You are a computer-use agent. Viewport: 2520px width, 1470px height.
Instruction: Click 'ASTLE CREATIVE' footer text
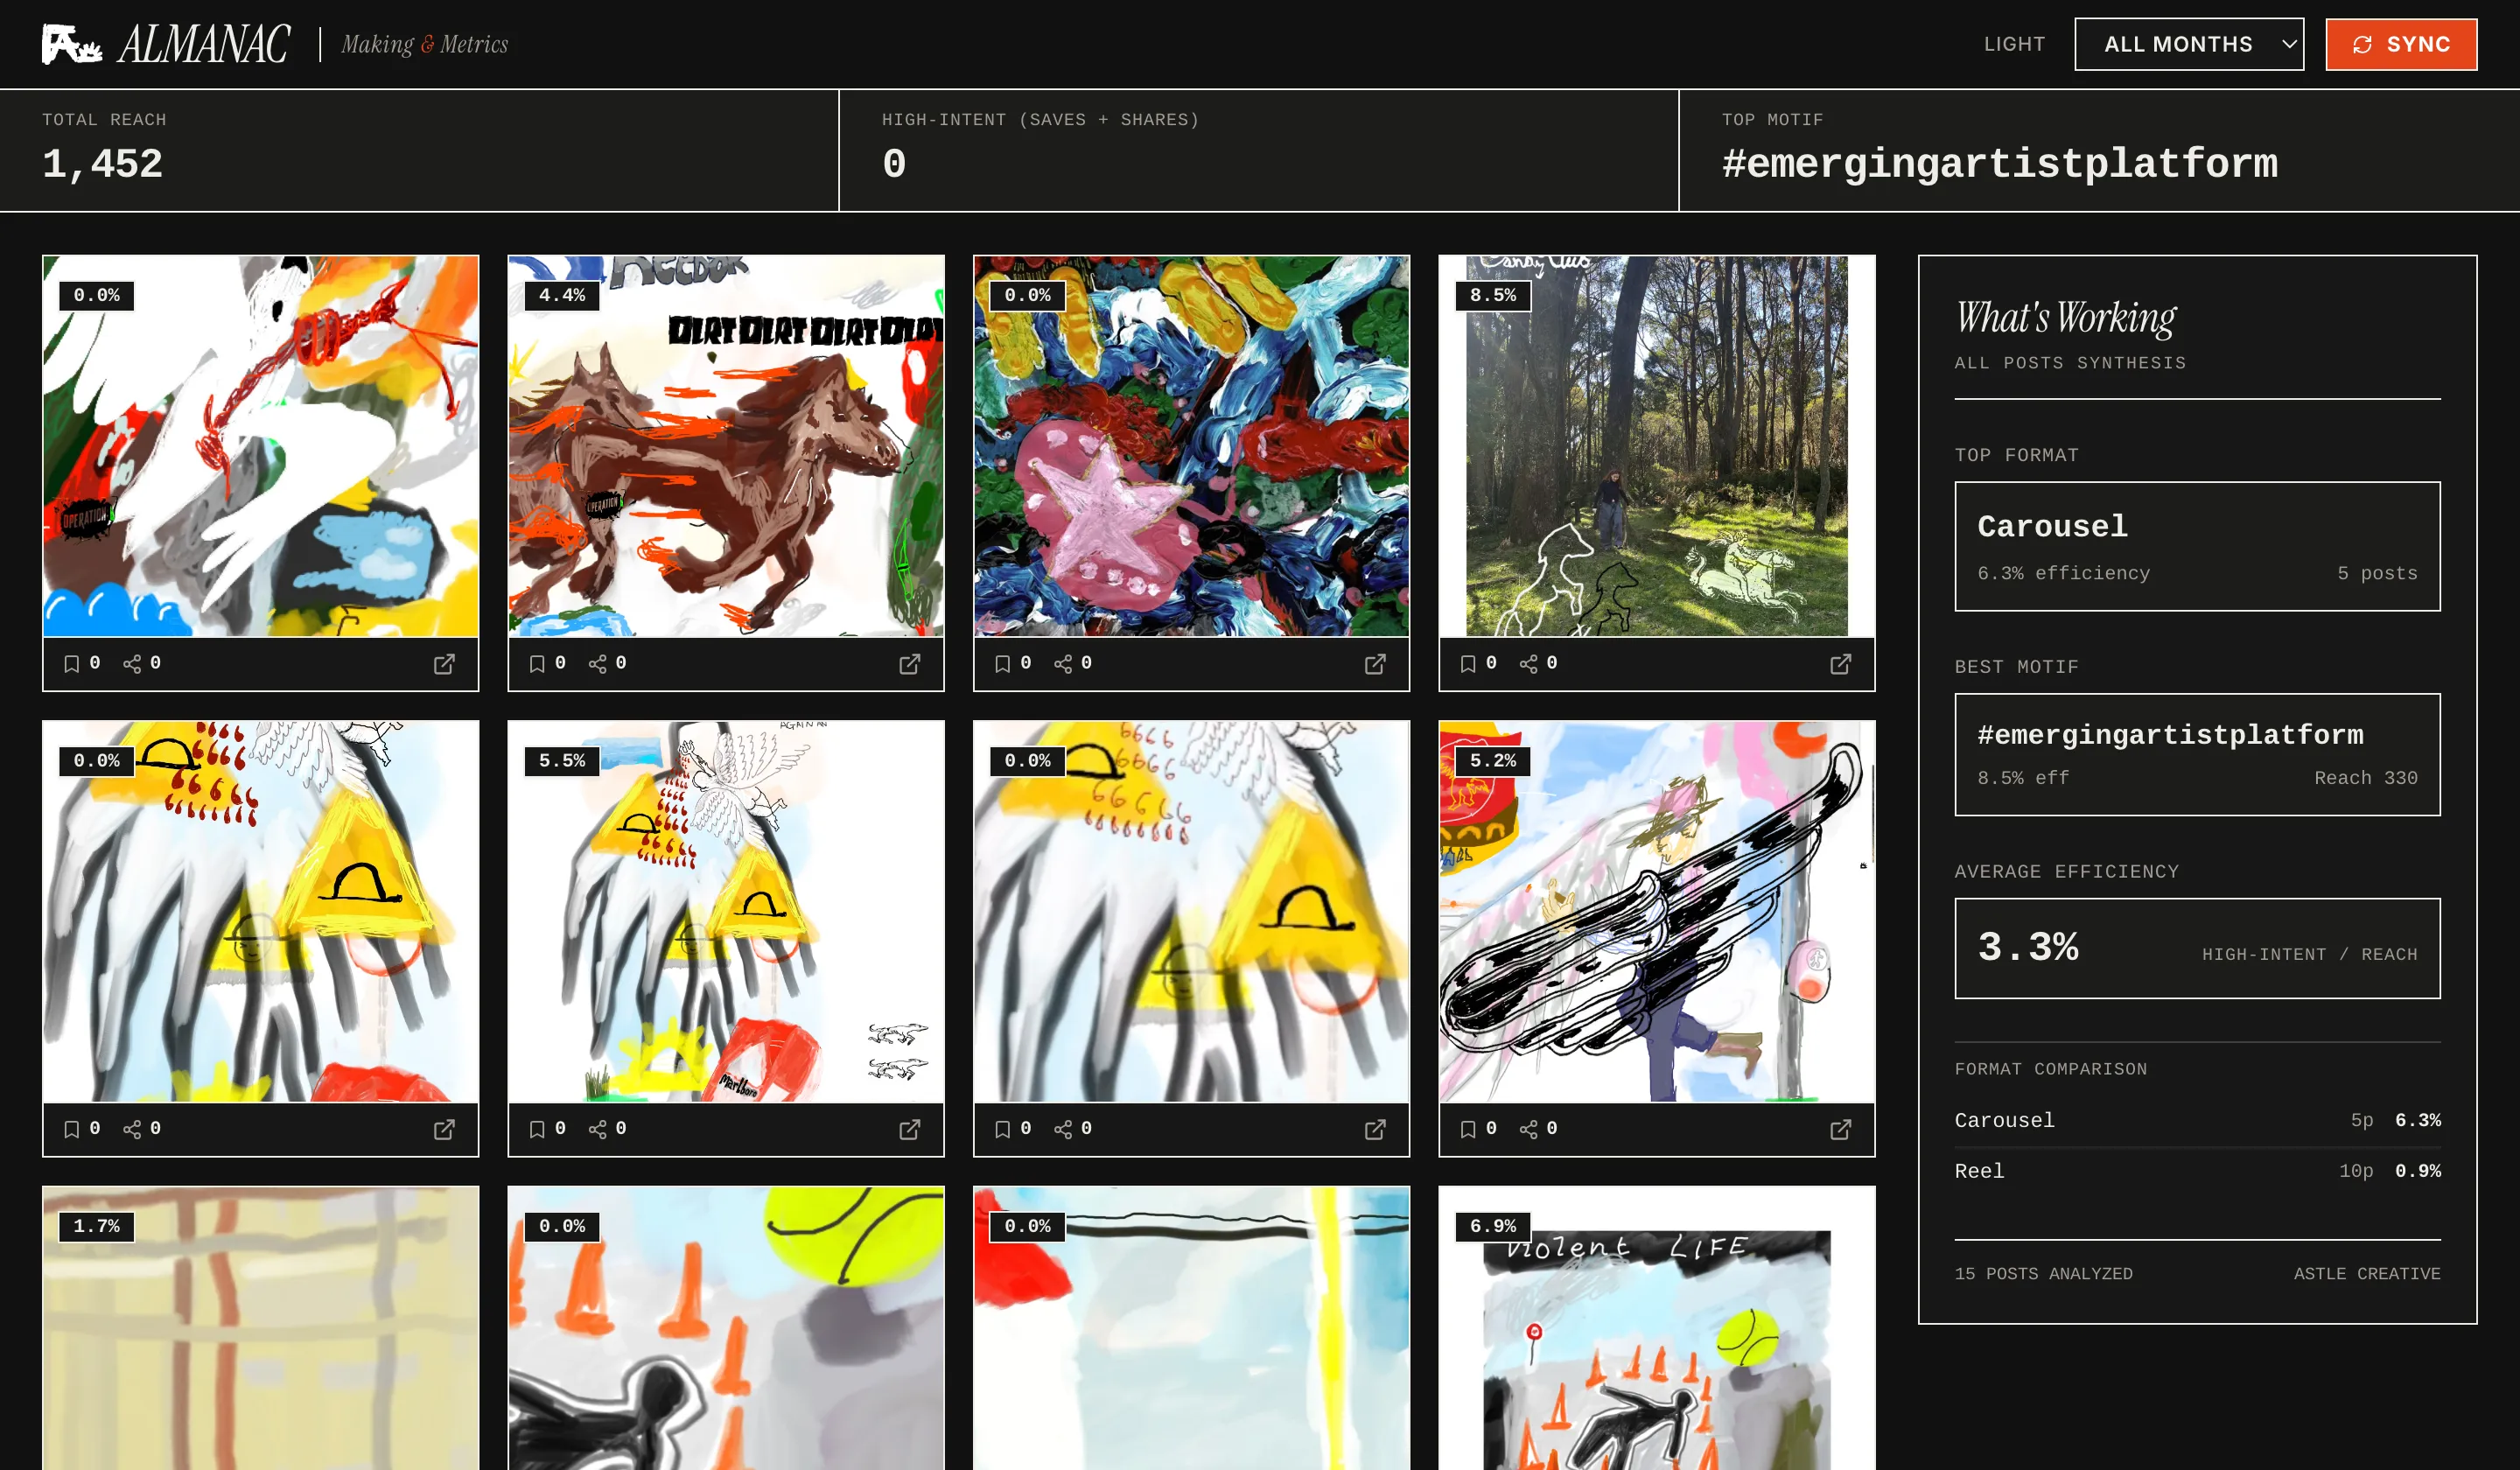click(2366, 1274)
